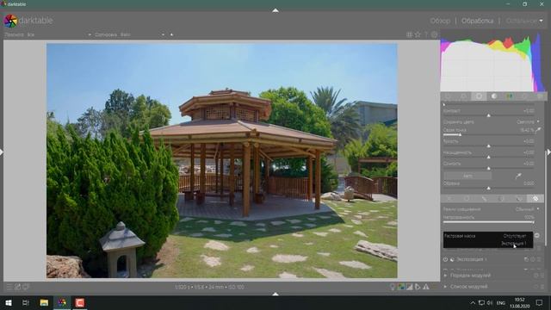Viewport: 551px width, 310px height.
Task: Choose Отсутствует in the raster mask list
Action: (x=514, y=236)
